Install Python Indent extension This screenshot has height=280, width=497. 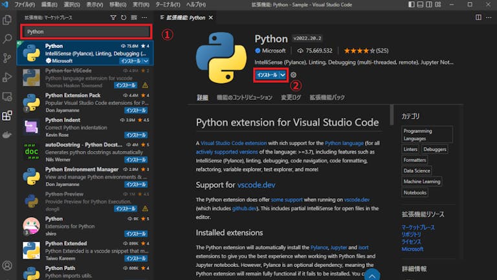pos(136,135)
